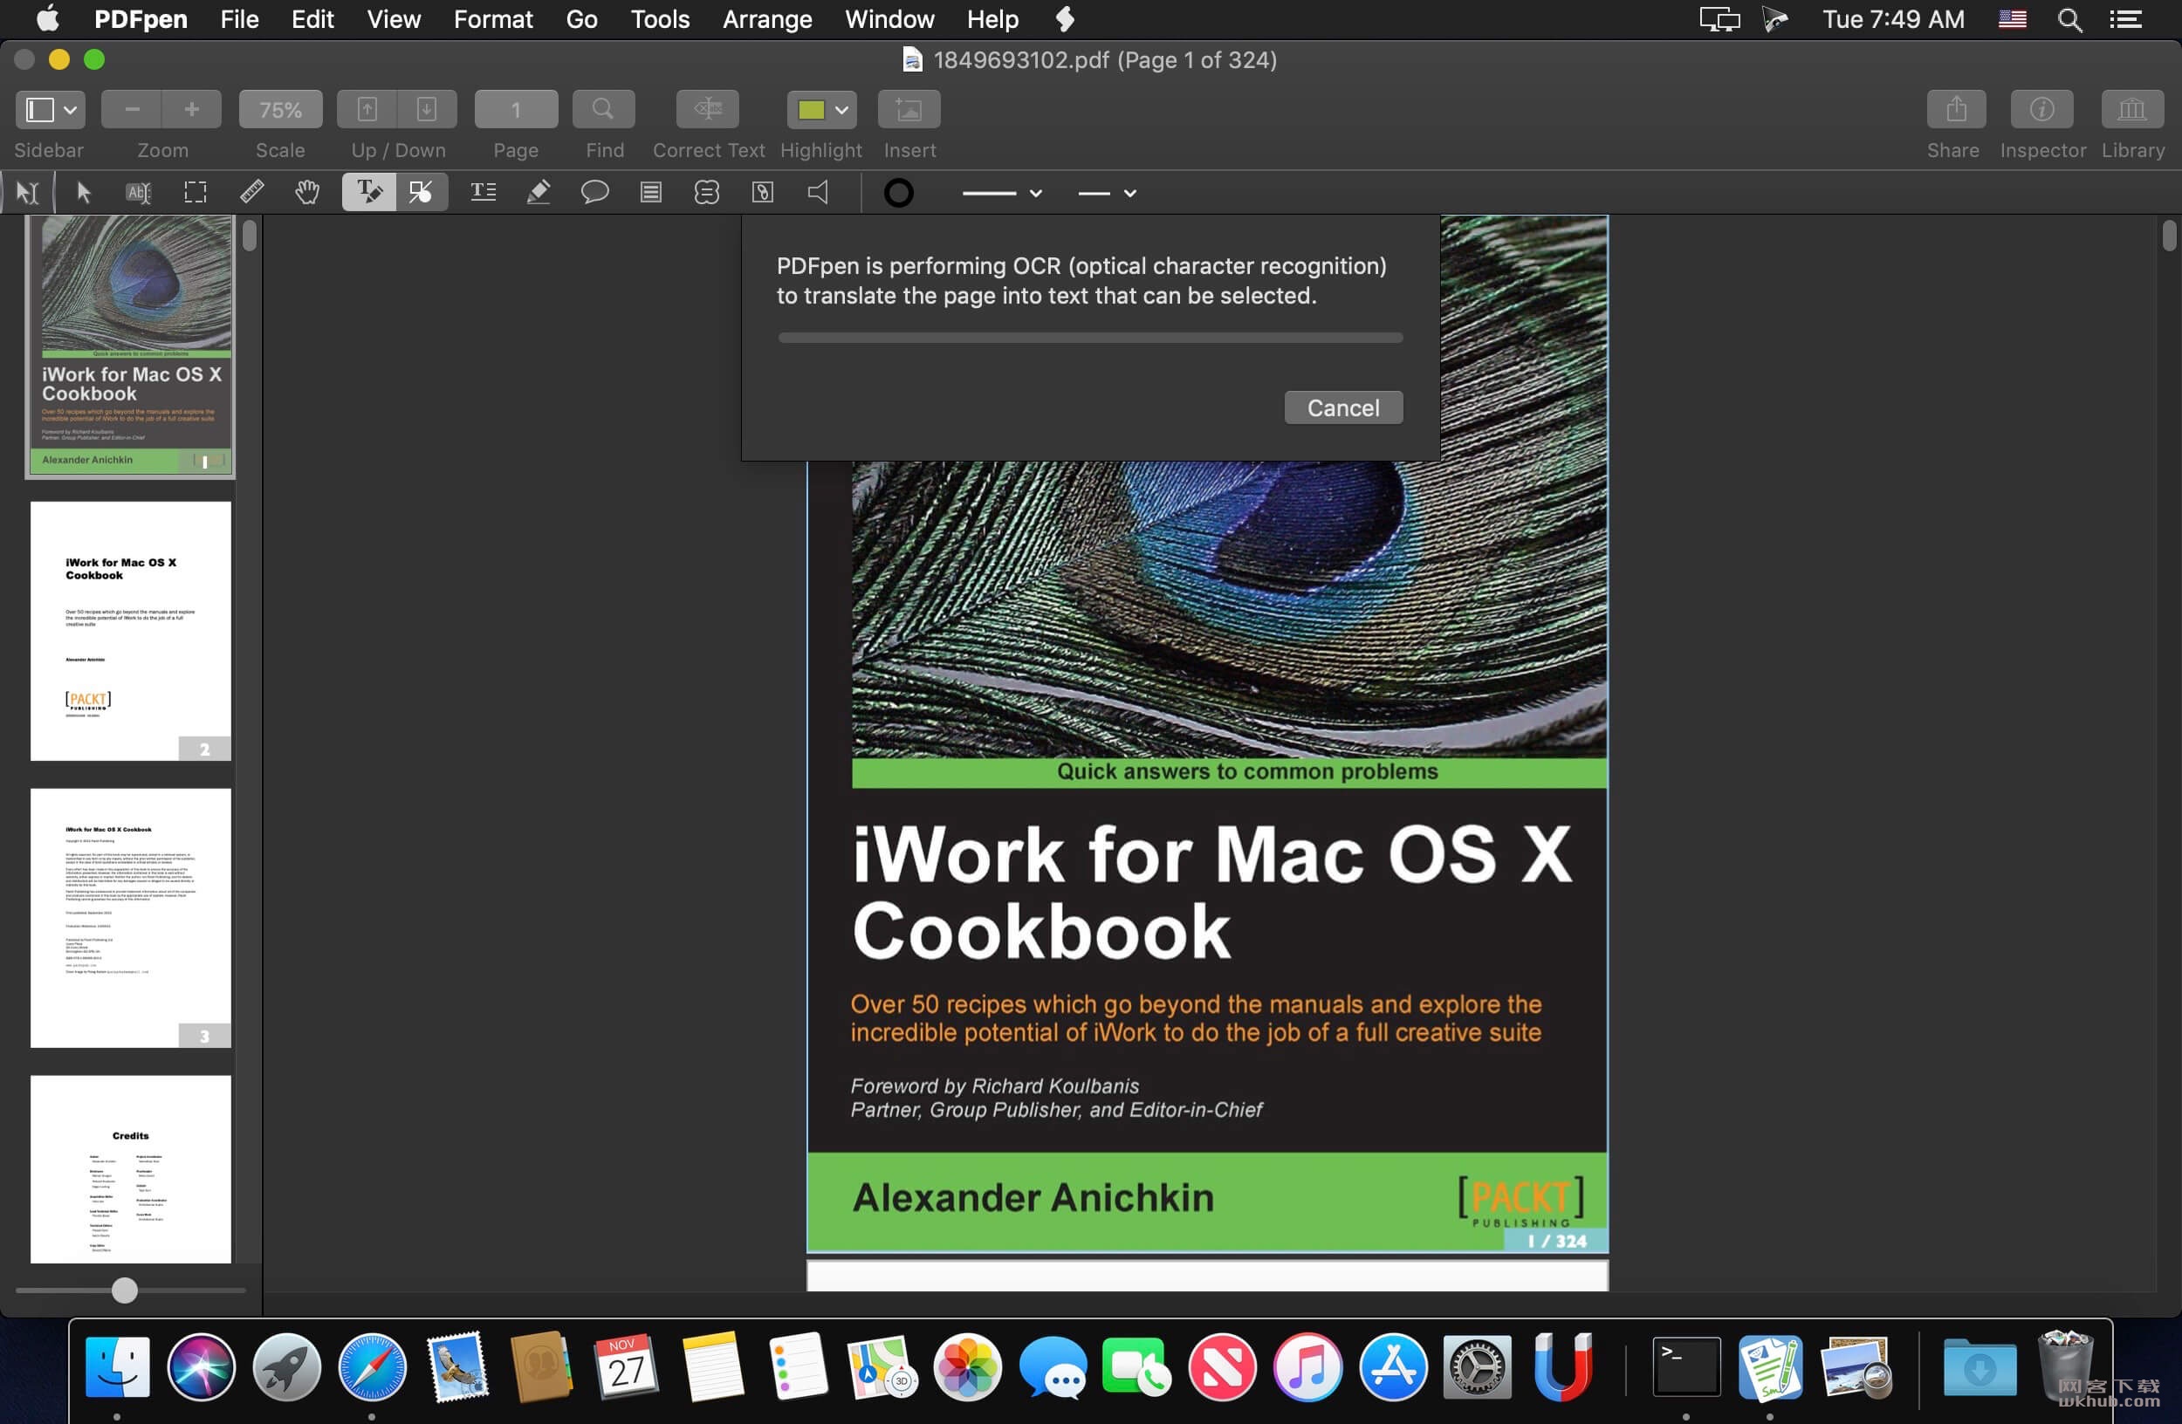The width and height of the screenshot is (2182, 1424).
Task: Click the document vertical scrollbar
Action: tap(2168, 236)
